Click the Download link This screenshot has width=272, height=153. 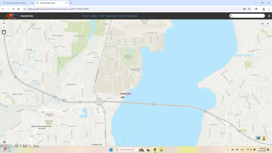(131, 16)
